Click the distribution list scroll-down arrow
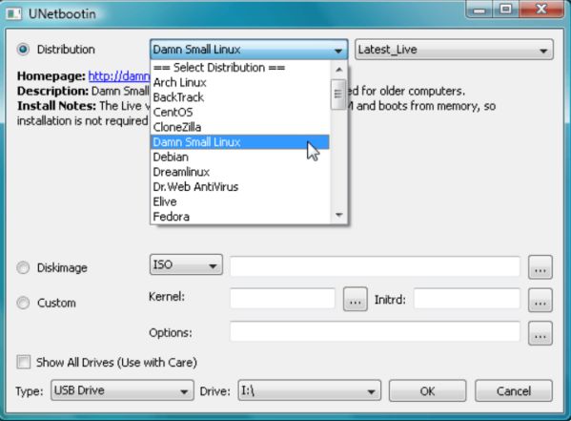 [x=338, y=215]
